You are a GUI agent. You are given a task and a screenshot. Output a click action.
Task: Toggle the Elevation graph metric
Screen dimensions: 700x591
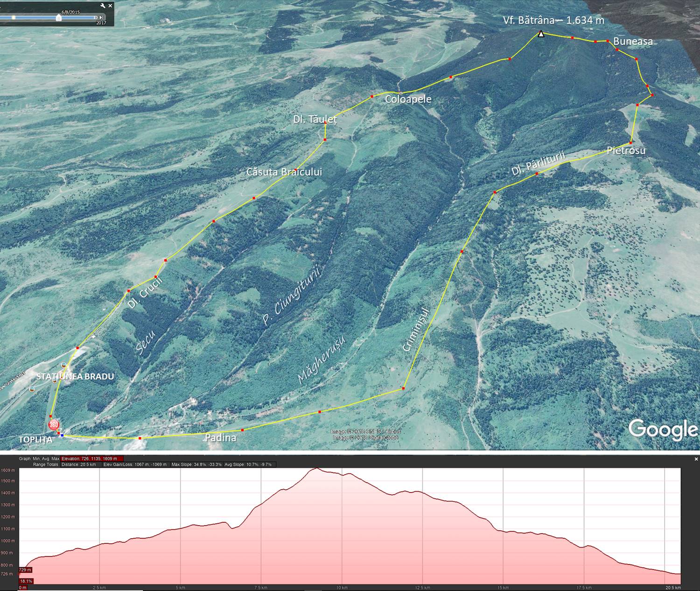pyautogui.click(x=92, y=459)
